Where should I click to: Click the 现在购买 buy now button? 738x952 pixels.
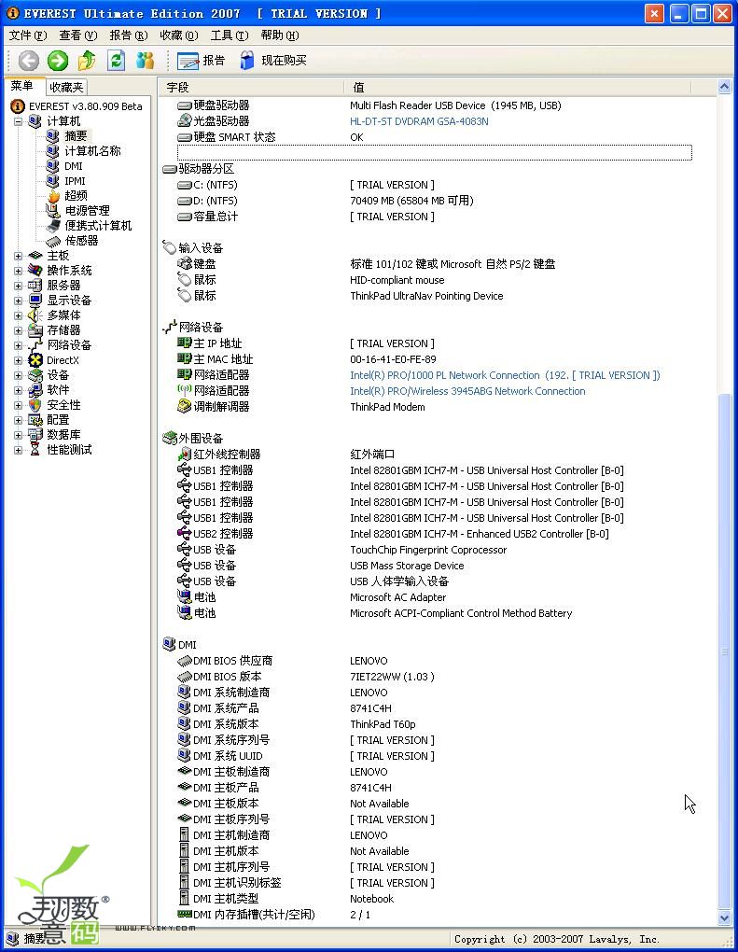pyautogui.click(x=273, y=60)
